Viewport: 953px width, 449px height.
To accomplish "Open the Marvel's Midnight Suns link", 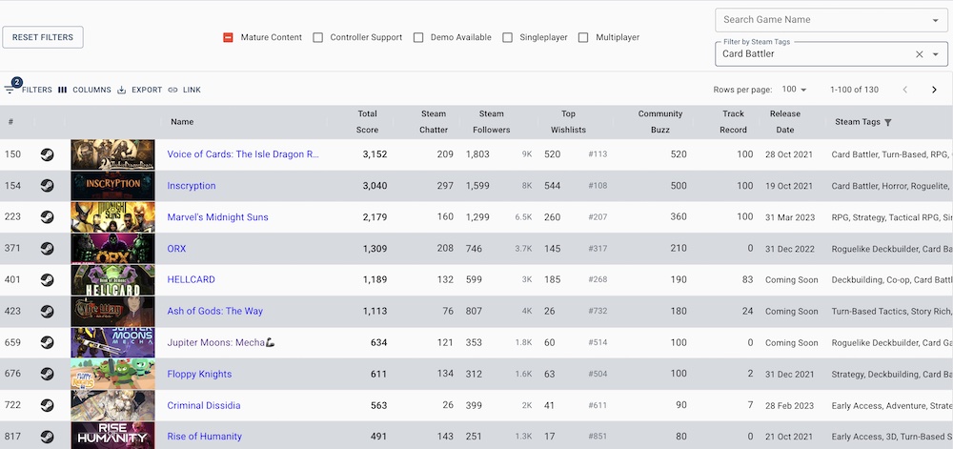I will point(217,217).
